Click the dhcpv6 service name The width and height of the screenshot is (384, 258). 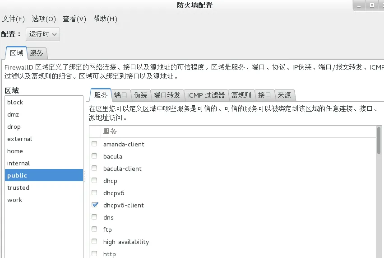[114, 193]
